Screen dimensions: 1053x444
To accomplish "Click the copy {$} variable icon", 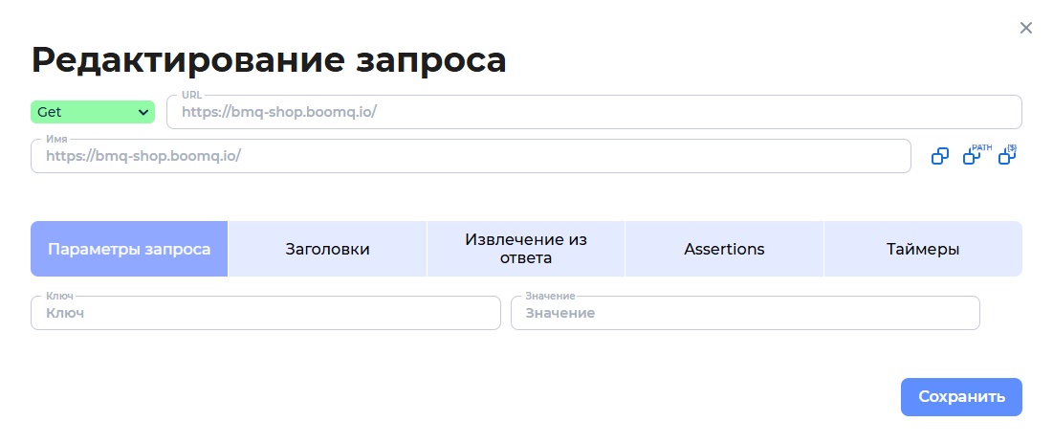I will [1006, 155].
